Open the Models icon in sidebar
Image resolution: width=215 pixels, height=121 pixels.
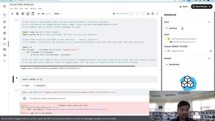pos(4,39)
